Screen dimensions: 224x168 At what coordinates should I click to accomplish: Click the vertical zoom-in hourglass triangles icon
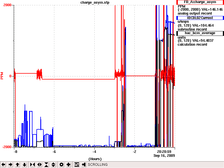coord(46,165)
